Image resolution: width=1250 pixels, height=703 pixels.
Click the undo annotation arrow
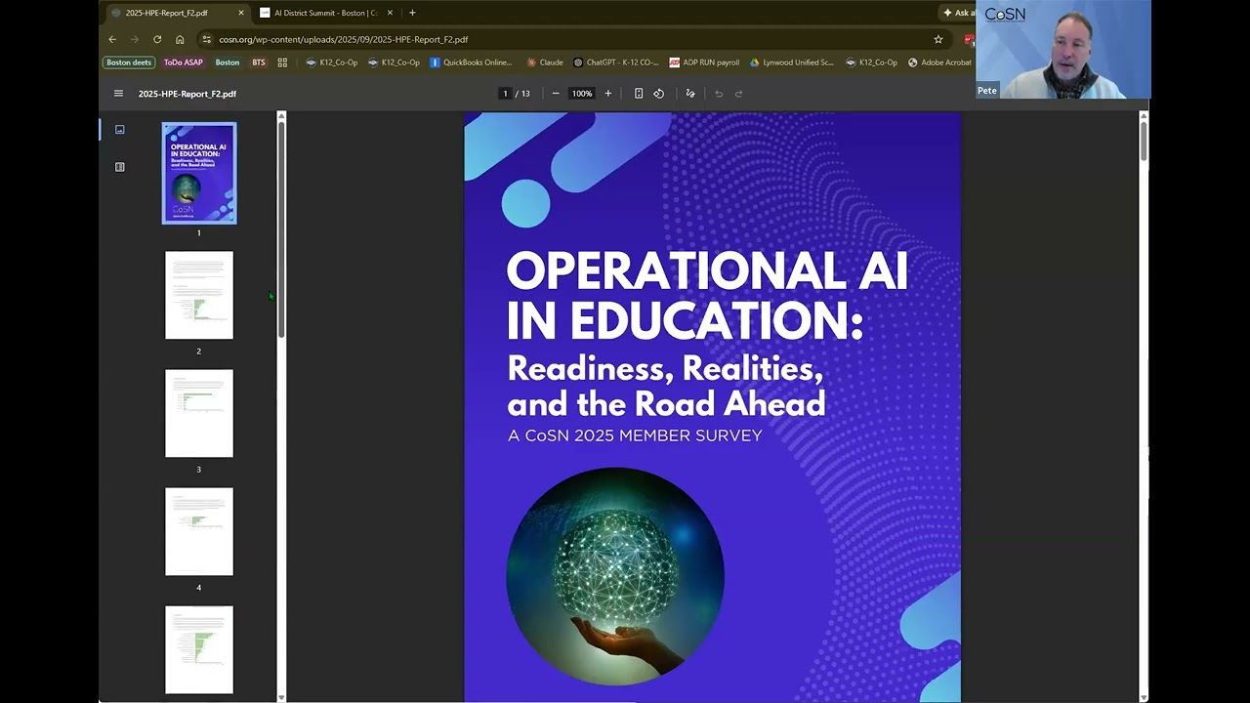coord(719,94)
